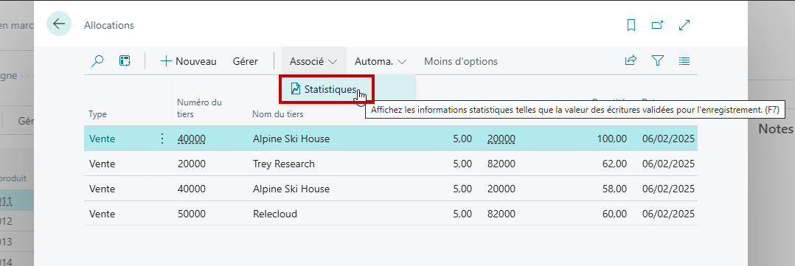This screenshot has width=795, height=266.
Task: Click 82000 in the Relecloud row
Action: 501,214
